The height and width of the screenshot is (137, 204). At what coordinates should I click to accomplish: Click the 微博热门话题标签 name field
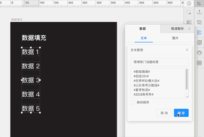pos(159,62)
